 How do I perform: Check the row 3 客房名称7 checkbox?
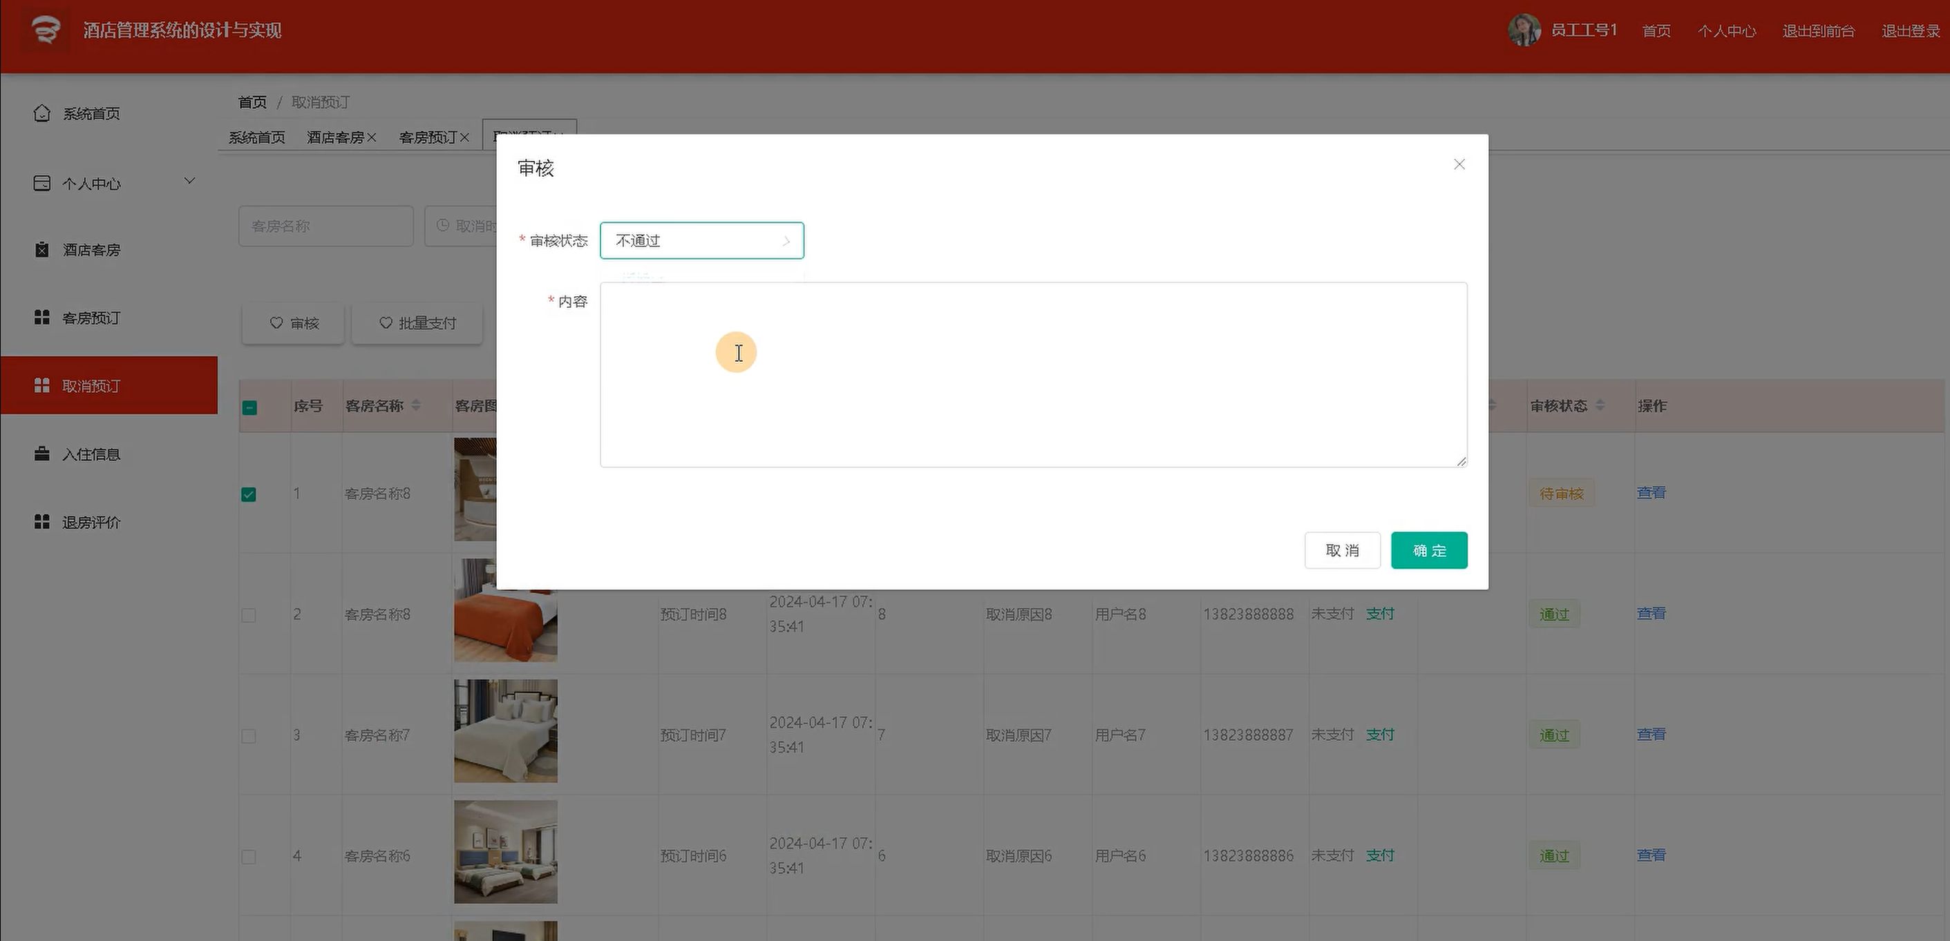(x=248, y=736)
